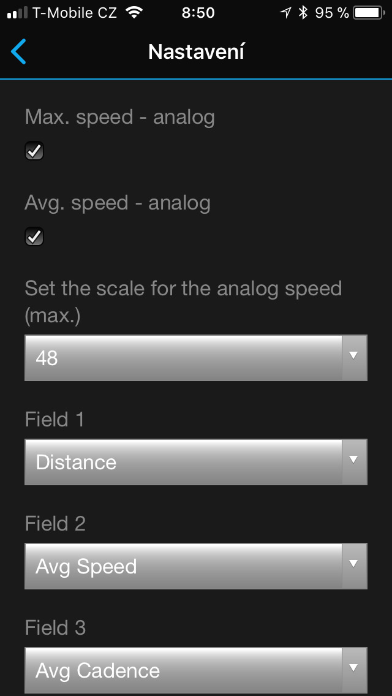Tap the Wi-Fi status icon
This screenshot has width=392, height=696.
click(x=133, y=13)
